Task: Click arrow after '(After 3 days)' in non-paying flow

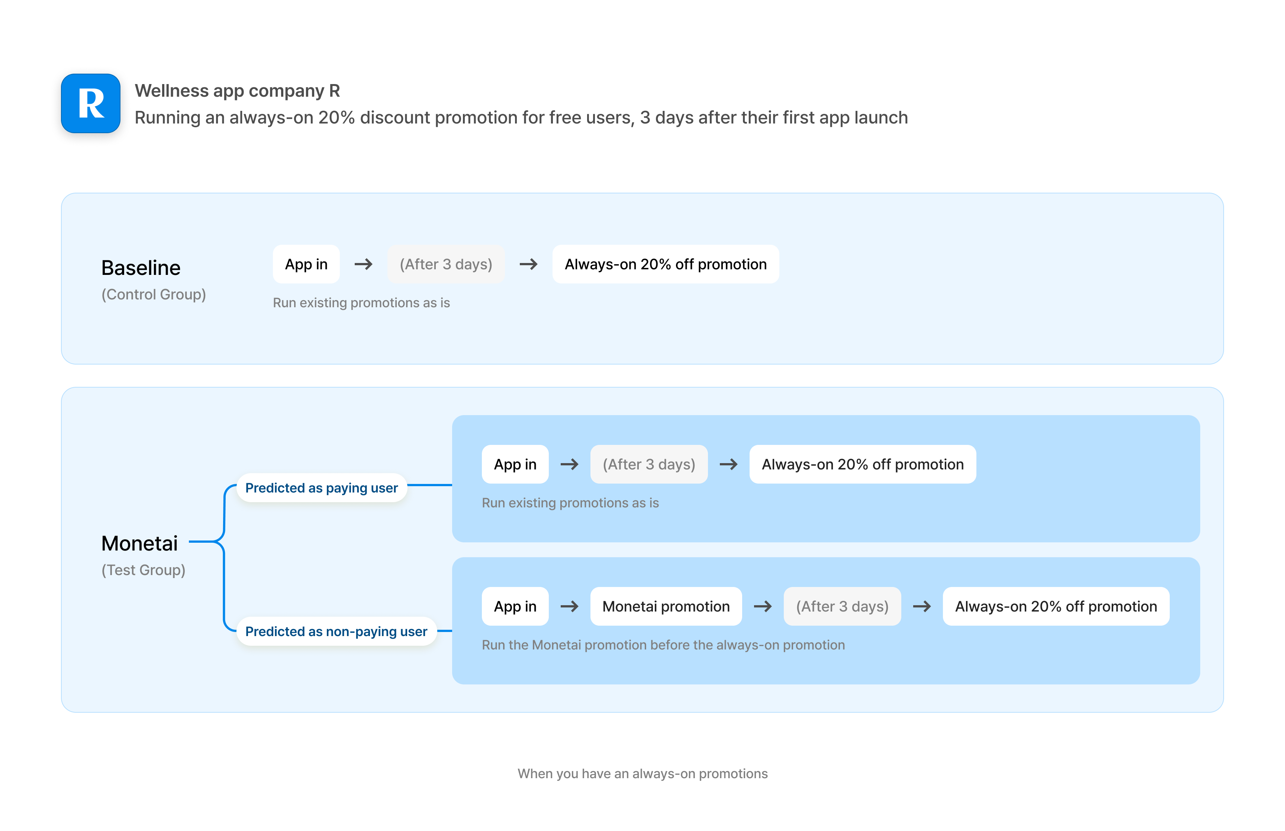Action: coord(922,607)
